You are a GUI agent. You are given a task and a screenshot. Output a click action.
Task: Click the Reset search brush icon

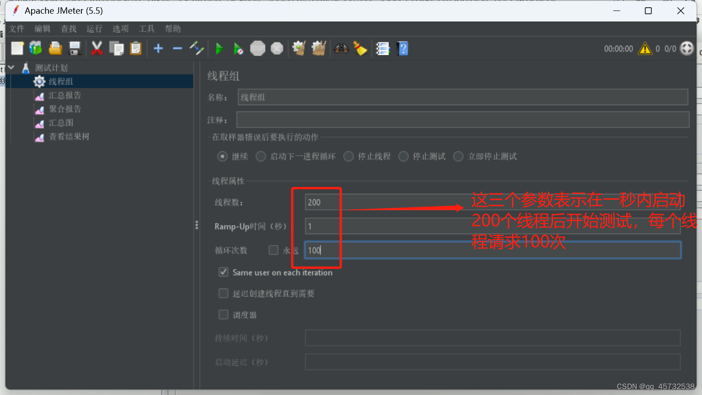click(360, 48)
